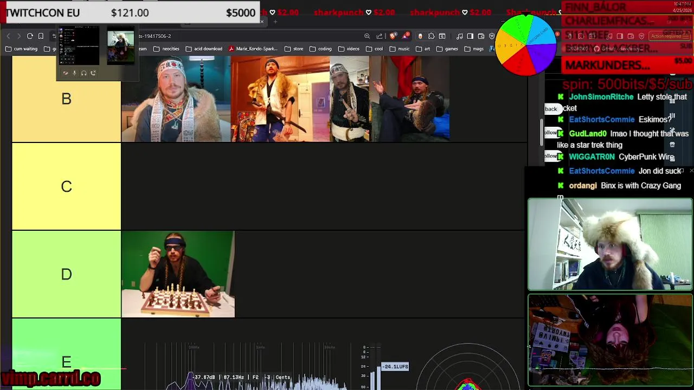Open the 'acid download' bookmark folder
The width and height of the screenshot is (694, 390).
(204, 49)
